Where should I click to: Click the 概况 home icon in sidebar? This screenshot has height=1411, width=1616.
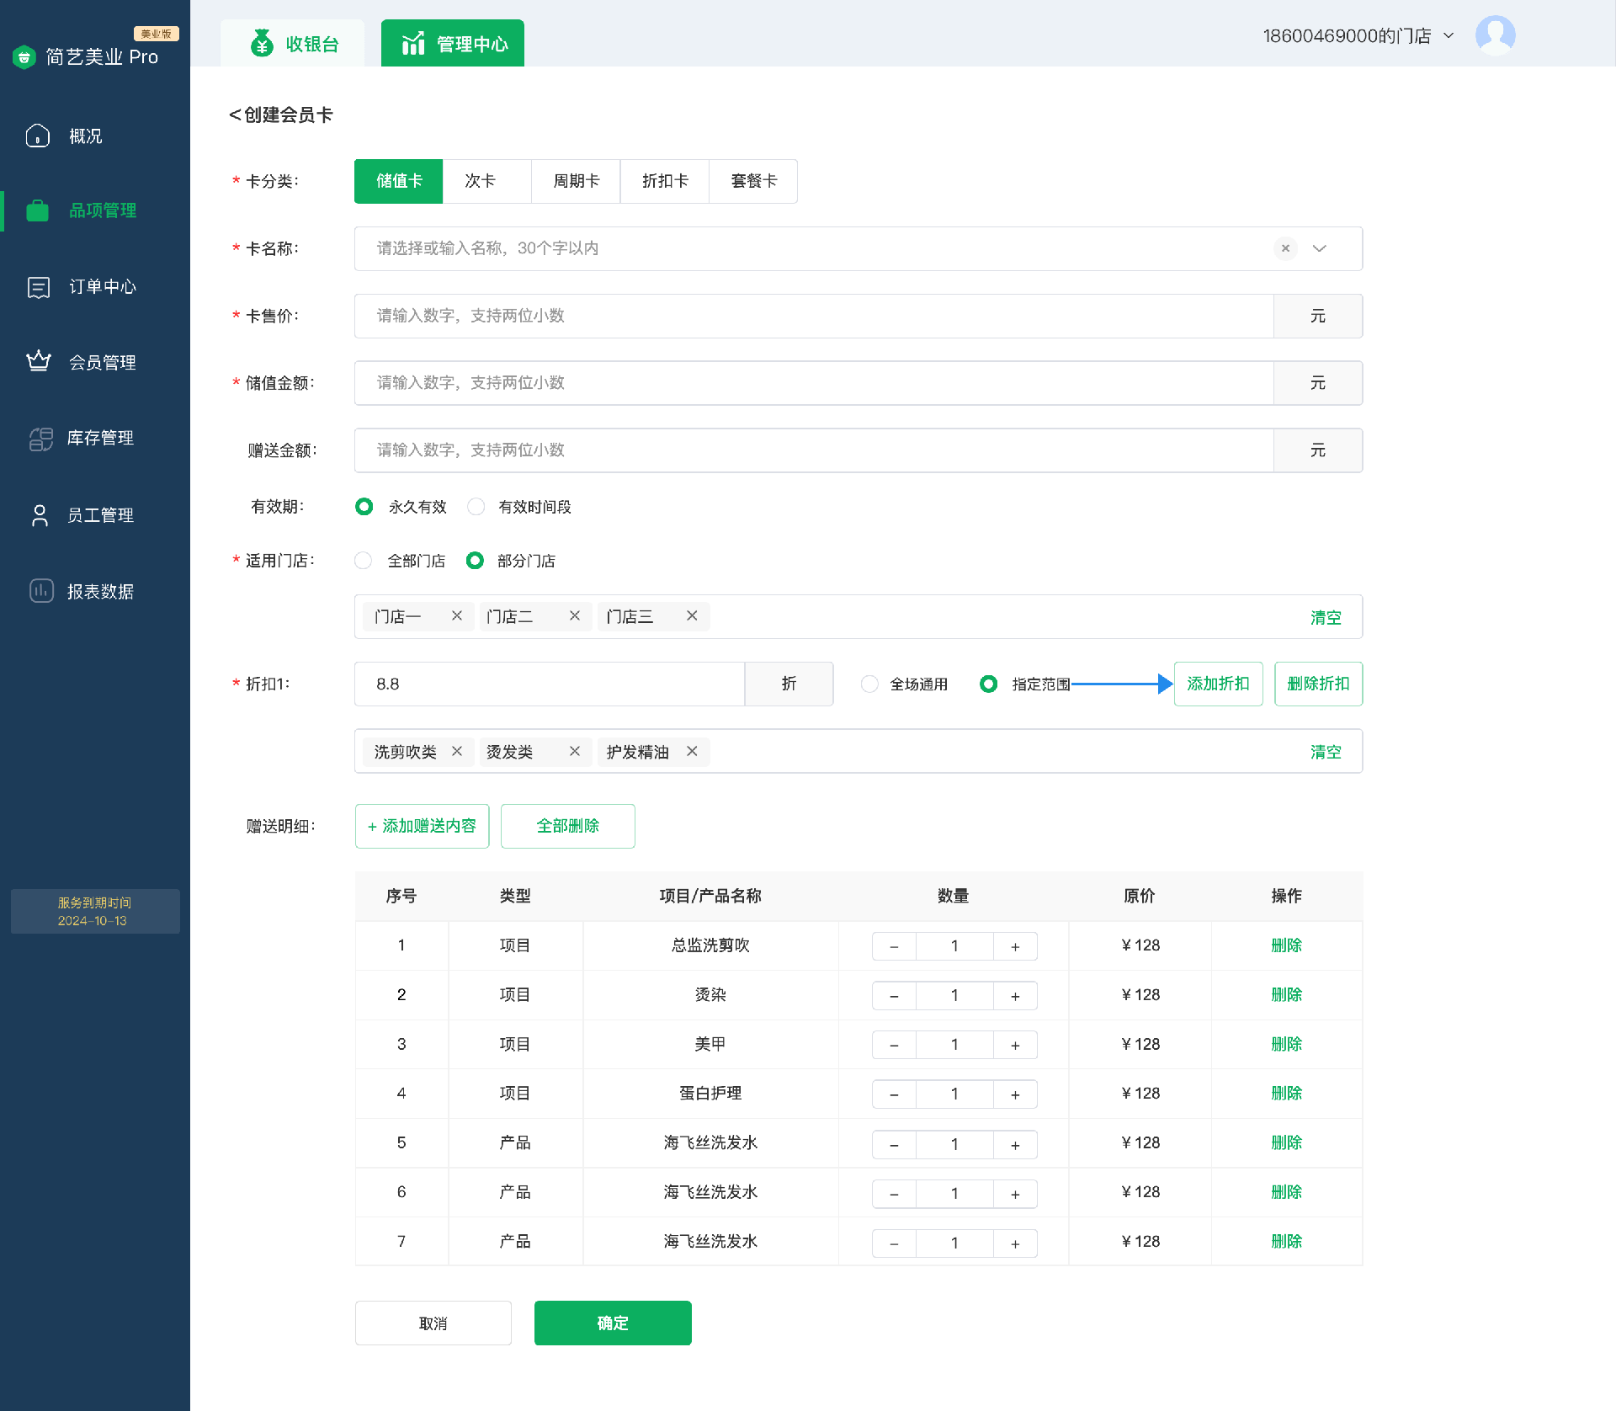pos(38,136)
